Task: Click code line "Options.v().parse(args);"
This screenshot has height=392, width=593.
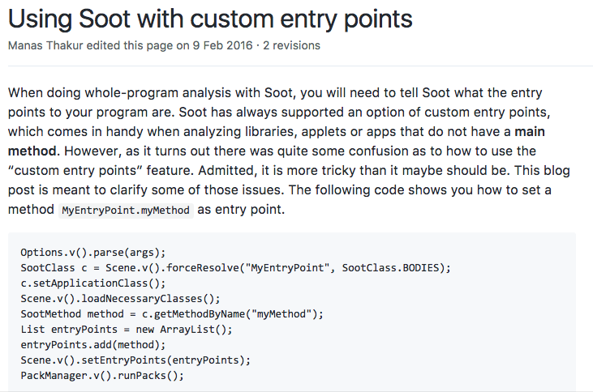Action: (x=92, y=253)
